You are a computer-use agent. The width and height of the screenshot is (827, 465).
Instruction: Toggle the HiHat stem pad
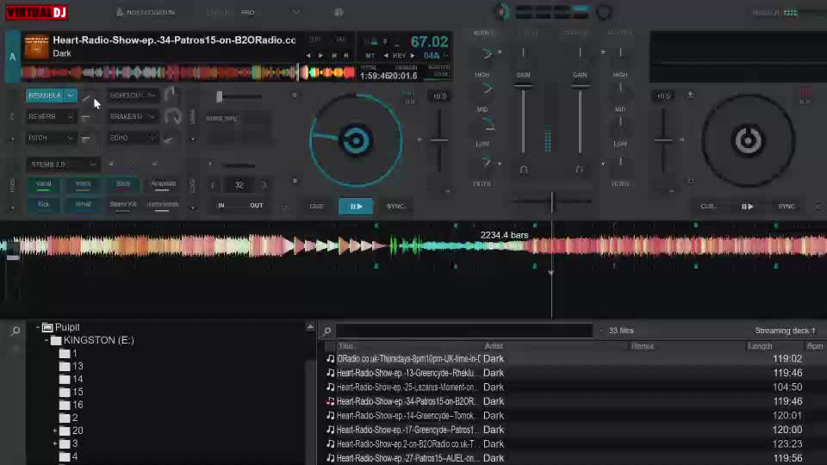(84, 205)
